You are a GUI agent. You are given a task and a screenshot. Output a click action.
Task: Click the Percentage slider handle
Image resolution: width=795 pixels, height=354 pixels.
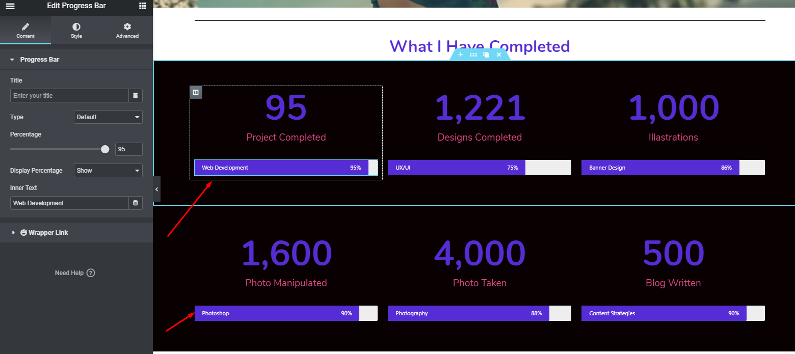(105, 149)
